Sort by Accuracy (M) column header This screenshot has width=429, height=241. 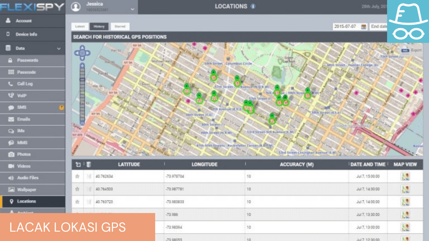click(297, 164)
